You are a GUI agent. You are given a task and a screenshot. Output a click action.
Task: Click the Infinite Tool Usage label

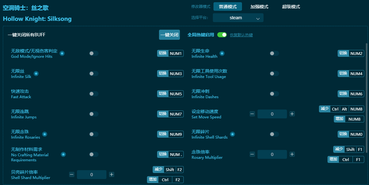(209, 74)
